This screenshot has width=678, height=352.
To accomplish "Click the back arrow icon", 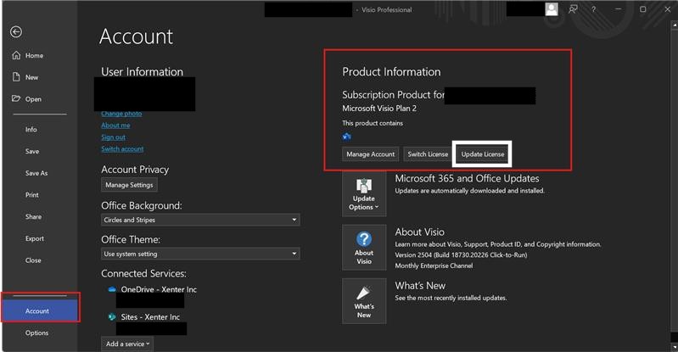I will click(16, 31).
